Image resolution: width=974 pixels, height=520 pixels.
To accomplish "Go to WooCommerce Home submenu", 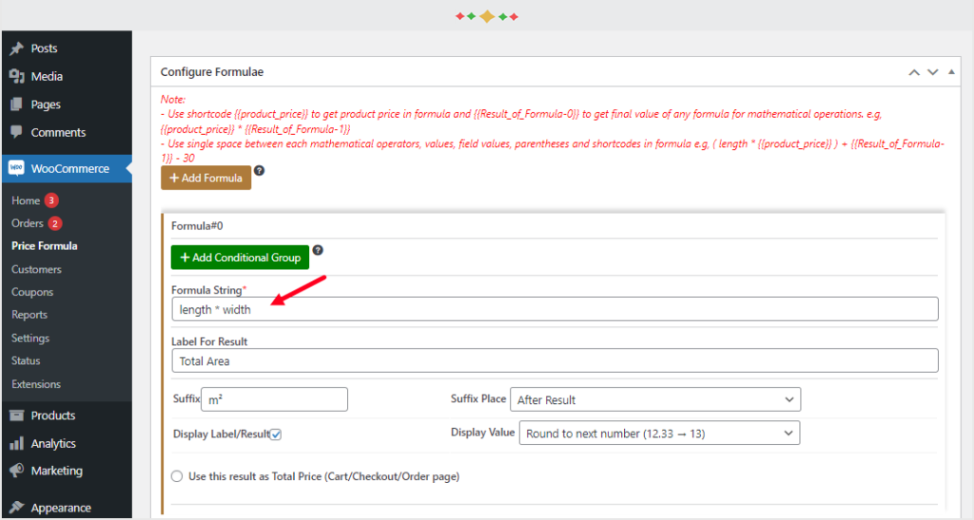I will point(26,201).
